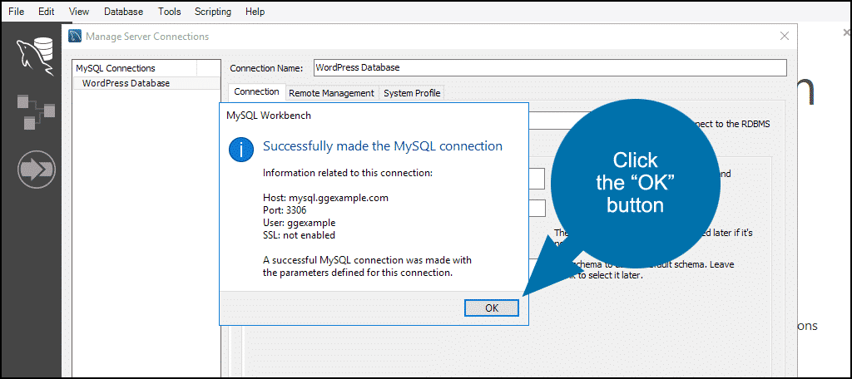852x379 pixels.
Task: Open the View menu
Action: [79, 12]
